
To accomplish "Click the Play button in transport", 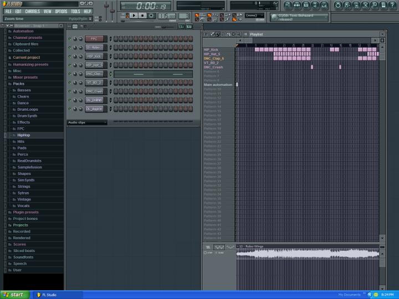I will [134, 16].
